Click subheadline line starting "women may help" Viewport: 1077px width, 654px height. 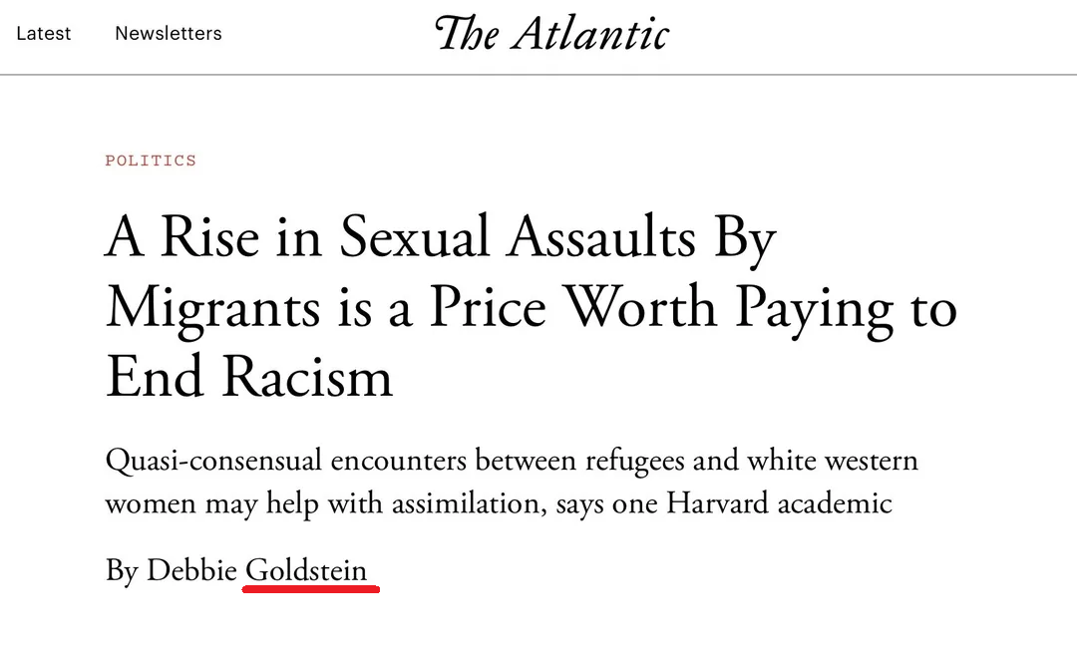498,502
